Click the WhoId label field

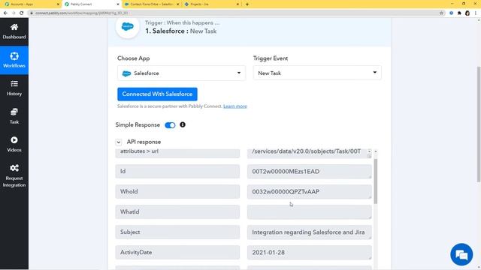coord(177,192)
